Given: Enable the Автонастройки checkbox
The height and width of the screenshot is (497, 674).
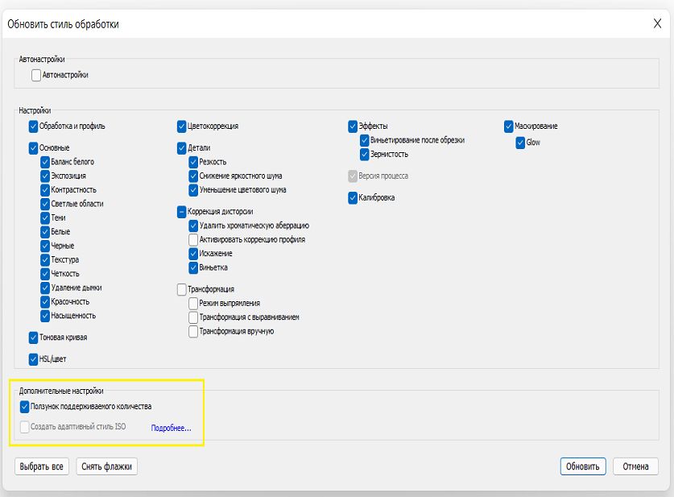Looking at the screenshot, I should (x=36, y=75).
